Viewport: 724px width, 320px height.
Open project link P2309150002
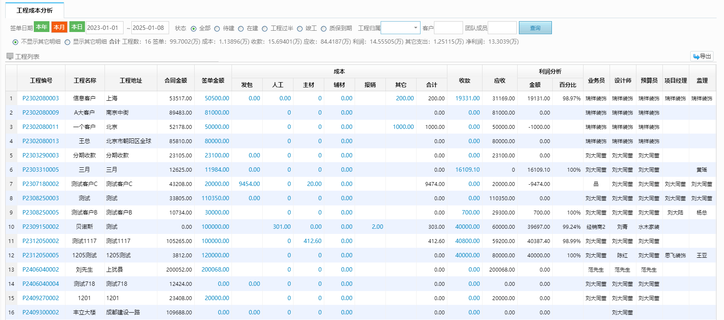click(40, 227)
